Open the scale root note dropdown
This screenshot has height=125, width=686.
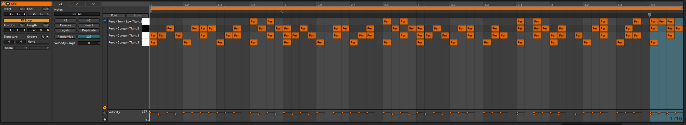(22, 48)
